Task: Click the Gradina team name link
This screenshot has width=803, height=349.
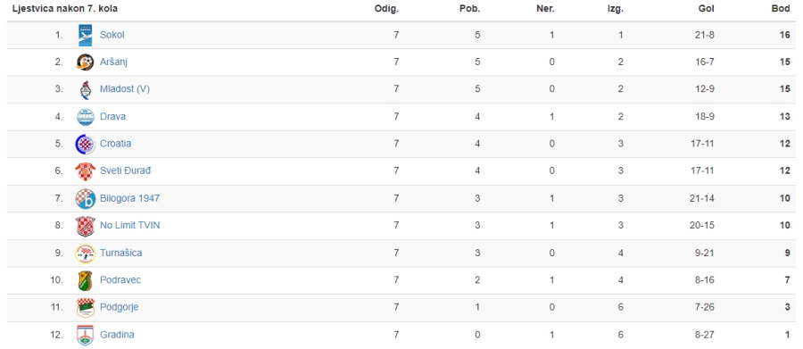Action: coord(117,335)
